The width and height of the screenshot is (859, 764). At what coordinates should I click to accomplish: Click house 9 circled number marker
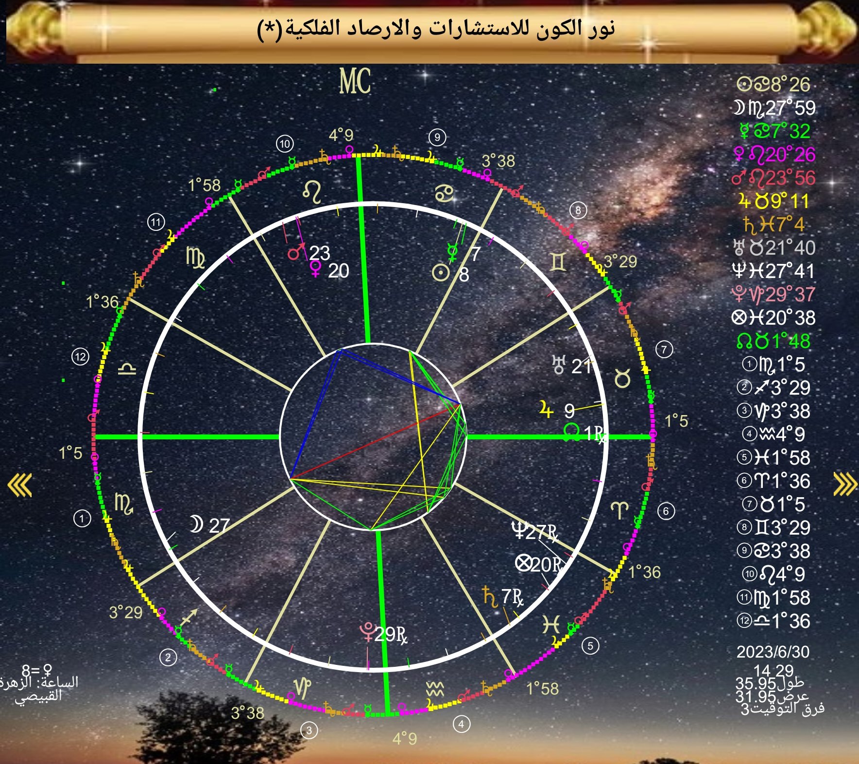tap(437, 138)
